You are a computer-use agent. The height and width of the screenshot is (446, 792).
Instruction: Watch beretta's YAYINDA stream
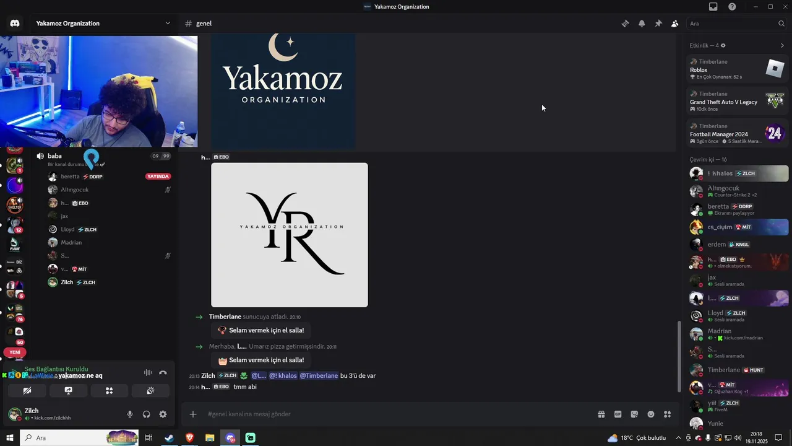click(158, 177)
